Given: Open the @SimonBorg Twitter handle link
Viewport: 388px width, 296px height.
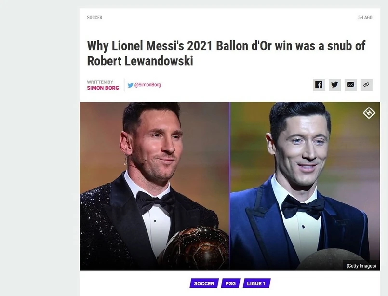Looking at the screenshot, I should point(147,85).
